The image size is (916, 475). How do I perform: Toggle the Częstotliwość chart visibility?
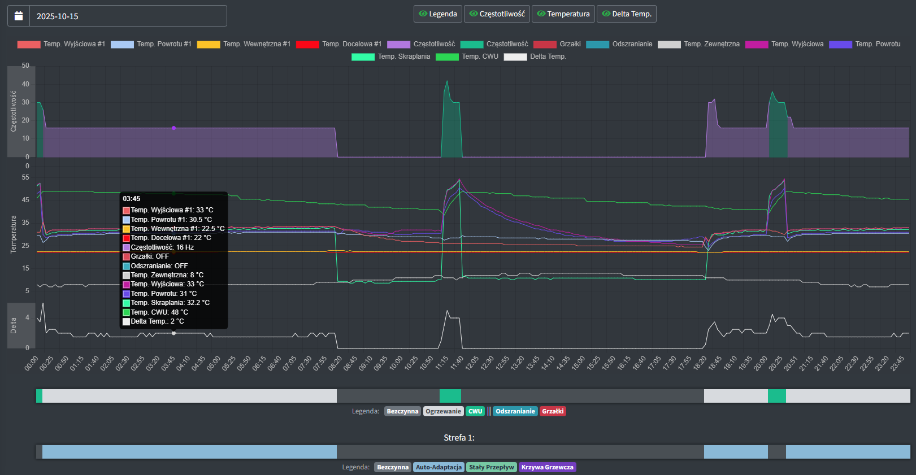(x=497, y=14)
